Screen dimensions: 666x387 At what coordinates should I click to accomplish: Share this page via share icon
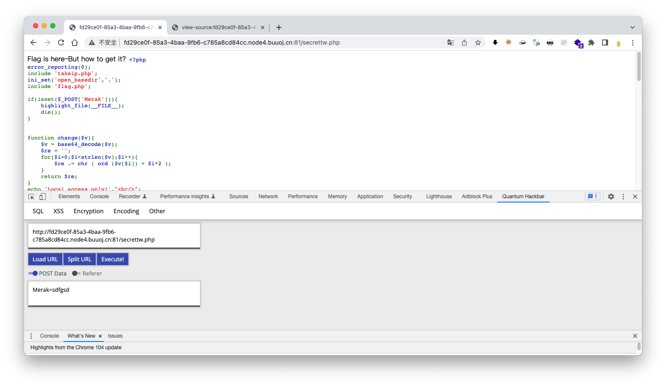pos(464,42)
